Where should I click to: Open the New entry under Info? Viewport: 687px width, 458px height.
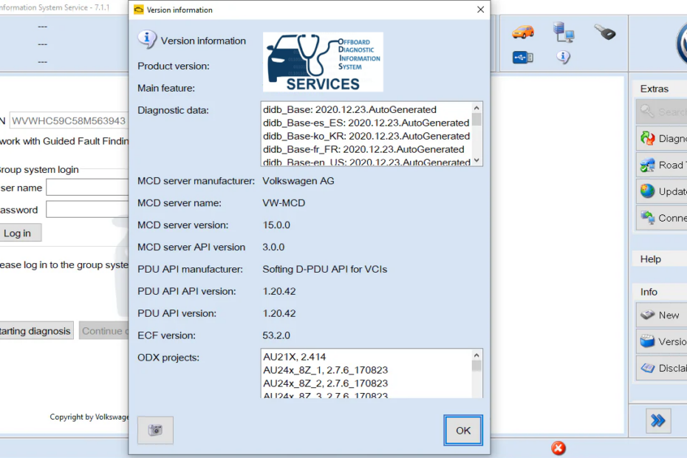tap(662, 315)
